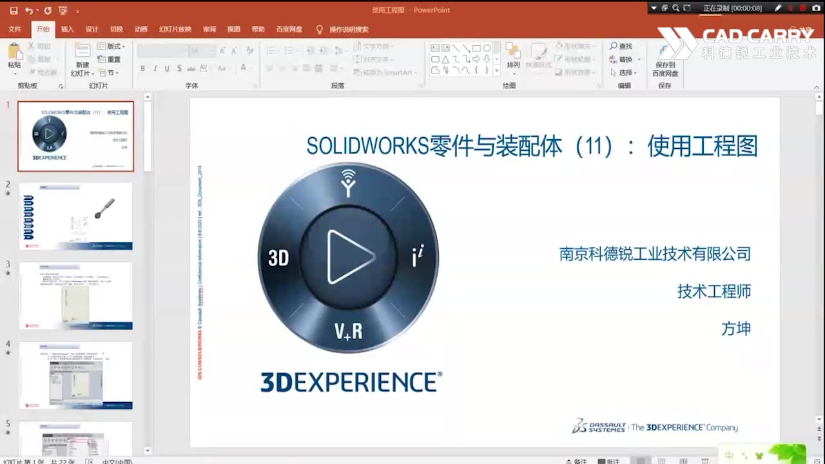Apply italic formatting to text

tap(155, 66)
